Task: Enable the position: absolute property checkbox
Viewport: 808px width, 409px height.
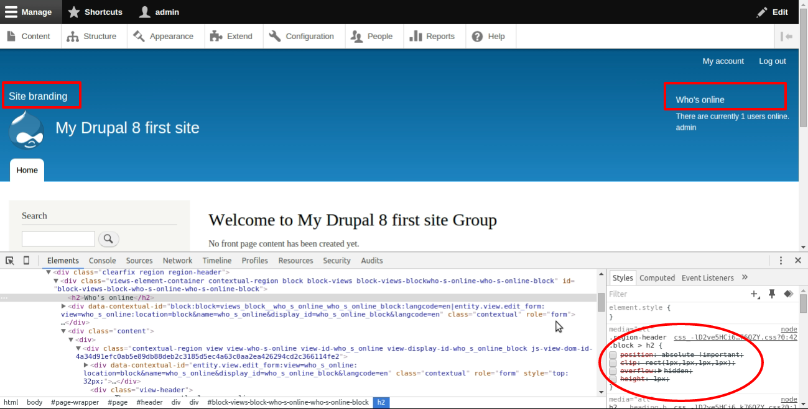Action: (x=613, y=354)
